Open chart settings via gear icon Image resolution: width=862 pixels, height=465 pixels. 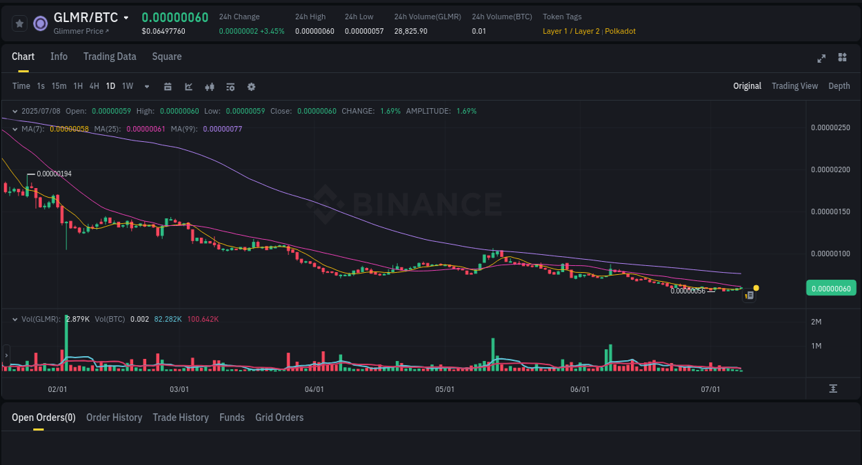(251, 86)
